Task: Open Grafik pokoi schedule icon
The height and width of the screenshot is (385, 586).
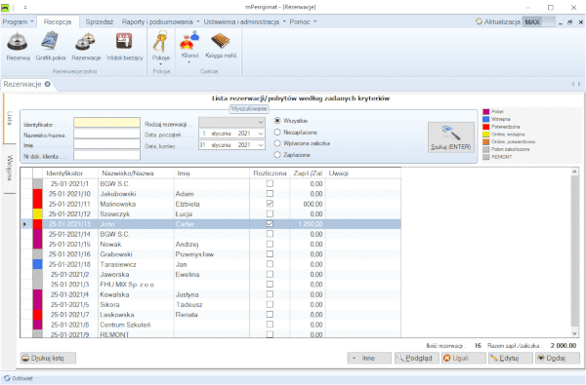Action: [51, 41]
